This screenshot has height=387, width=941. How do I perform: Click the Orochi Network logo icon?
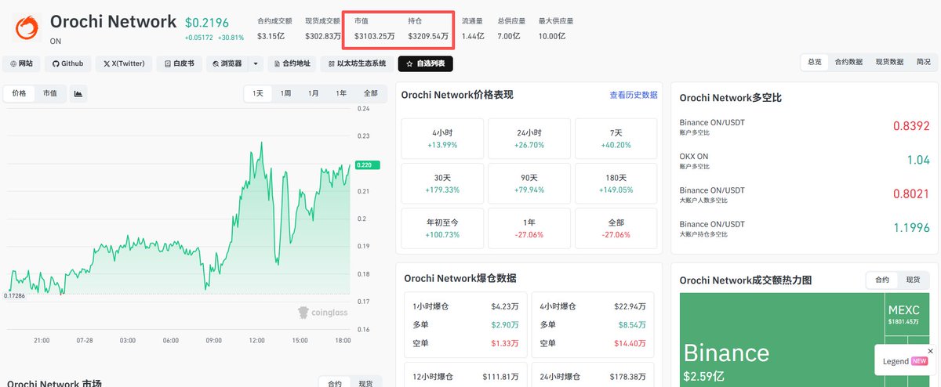(x=27, y=27)
